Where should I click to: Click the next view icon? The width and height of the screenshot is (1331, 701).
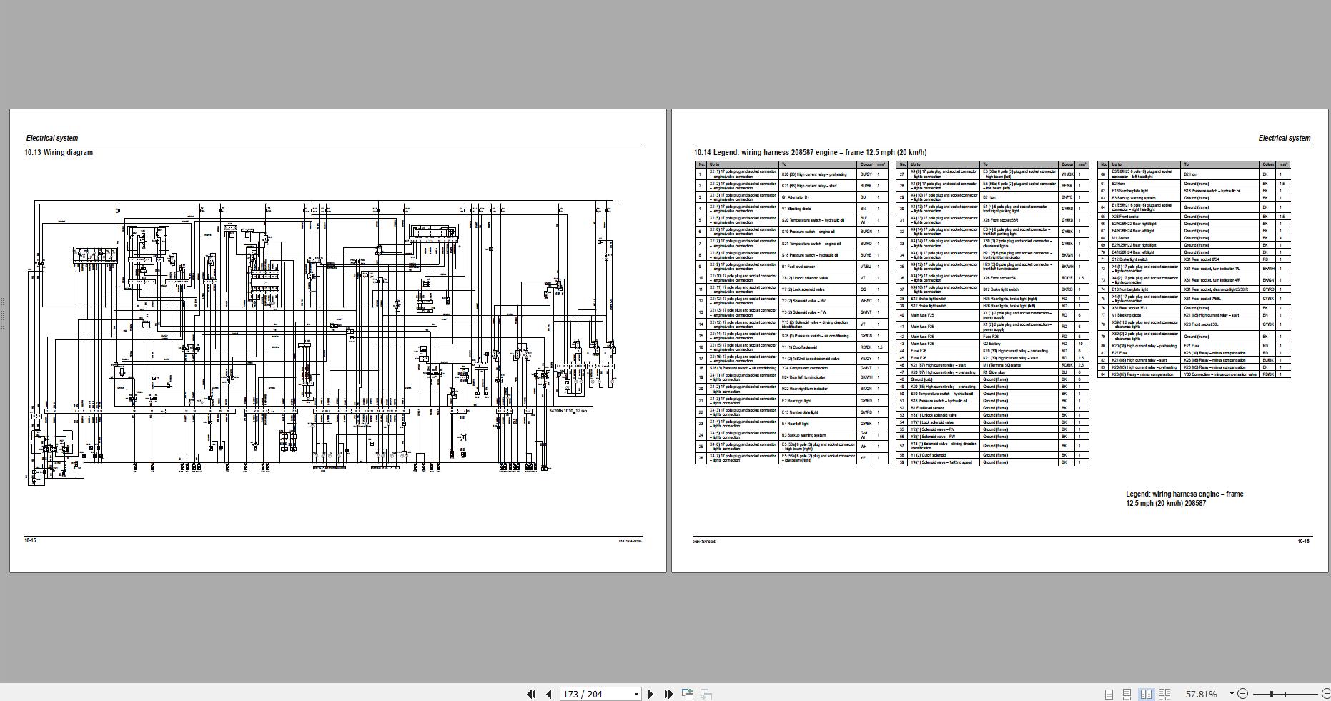(706, 694)
